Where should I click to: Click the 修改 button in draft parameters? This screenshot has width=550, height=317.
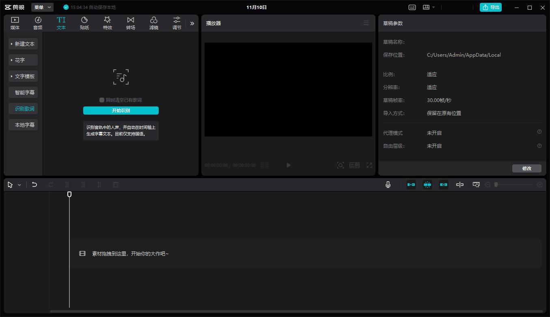click(x=527, y=168)
